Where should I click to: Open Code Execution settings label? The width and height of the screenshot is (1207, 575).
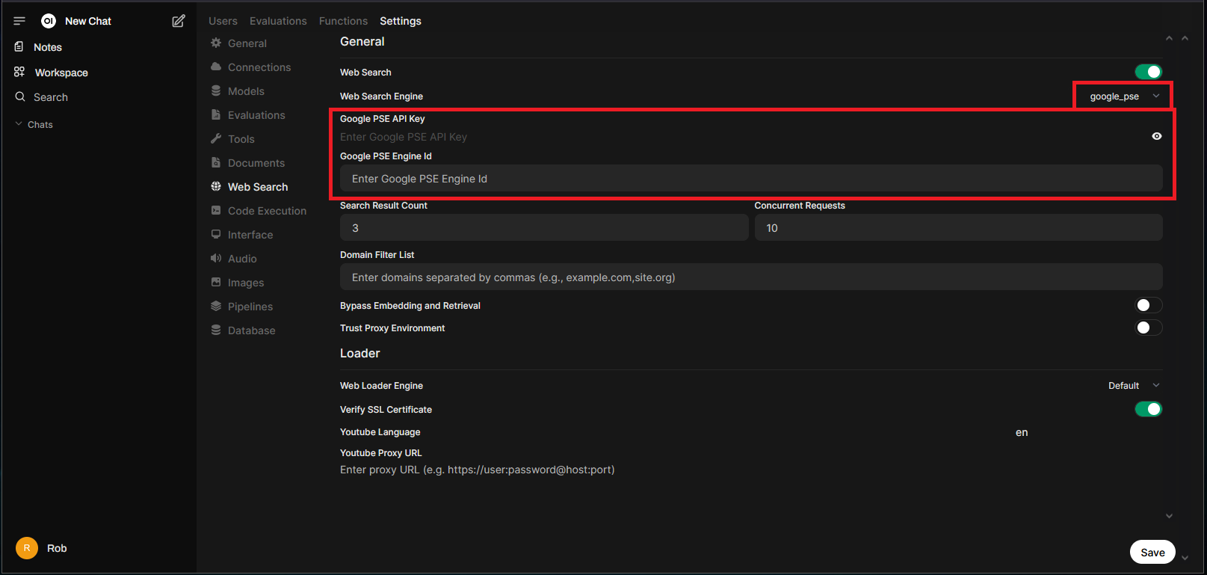click(267, 211)
